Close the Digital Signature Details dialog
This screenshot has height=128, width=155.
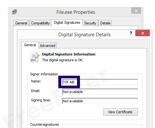pyautogui.click(x=142, y=33)
